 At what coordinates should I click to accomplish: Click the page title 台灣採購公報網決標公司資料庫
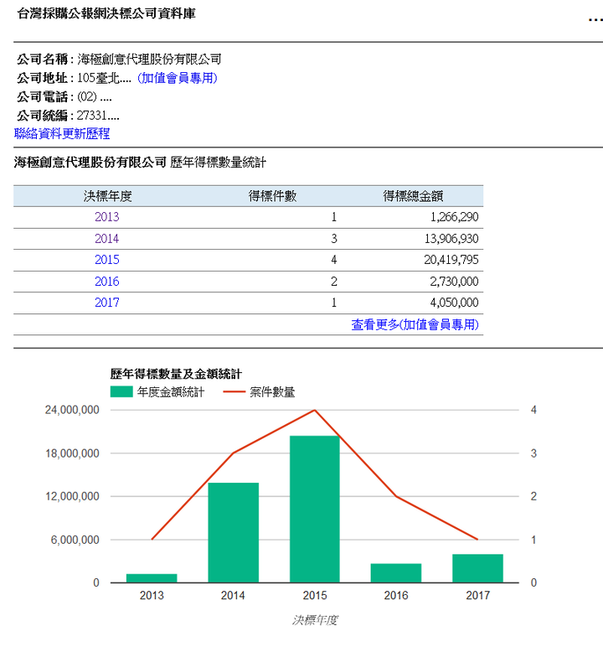106,13
